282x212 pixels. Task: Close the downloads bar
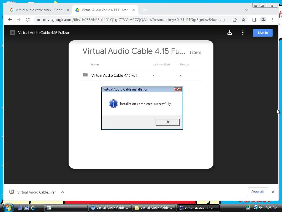(x=273, y=192)
